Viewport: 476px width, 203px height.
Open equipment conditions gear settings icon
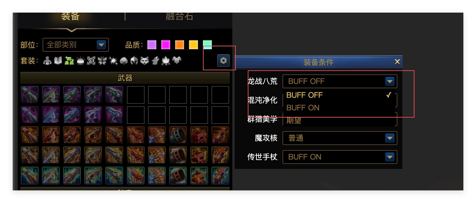pos(223,61)
